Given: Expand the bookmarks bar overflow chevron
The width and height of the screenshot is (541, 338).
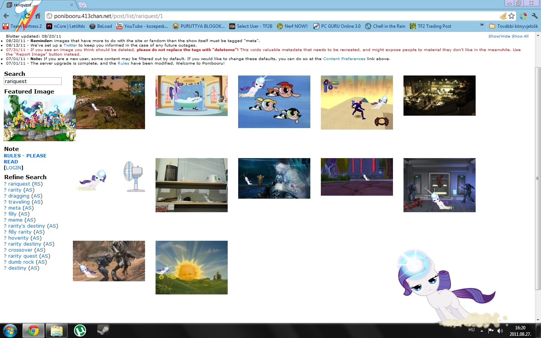Looking at the screenshot, I should [482, 25].
